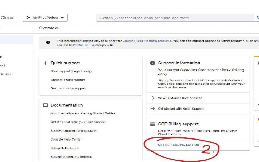Image resolution: width=259 pixels, height=162 pixels.
Task: Click the Support information heading
Action: tap(179, 63)
